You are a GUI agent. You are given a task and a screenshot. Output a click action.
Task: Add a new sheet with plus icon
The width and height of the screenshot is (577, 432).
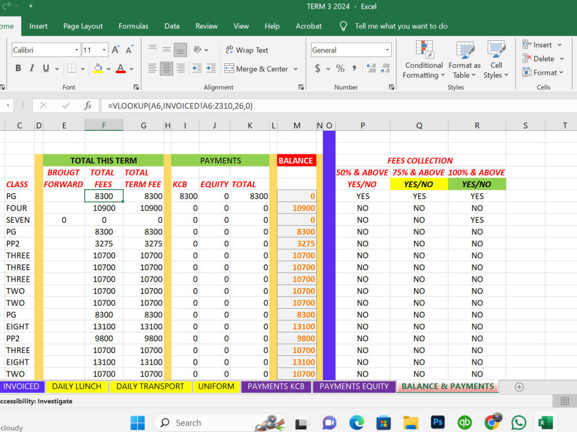[x=519, y=387]
